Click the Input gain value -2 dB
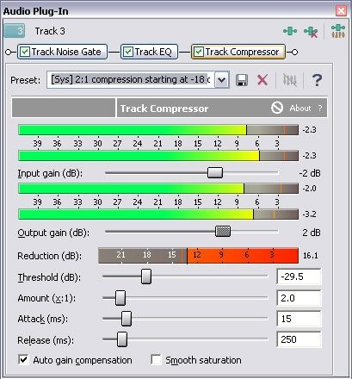 click(310, 173)
